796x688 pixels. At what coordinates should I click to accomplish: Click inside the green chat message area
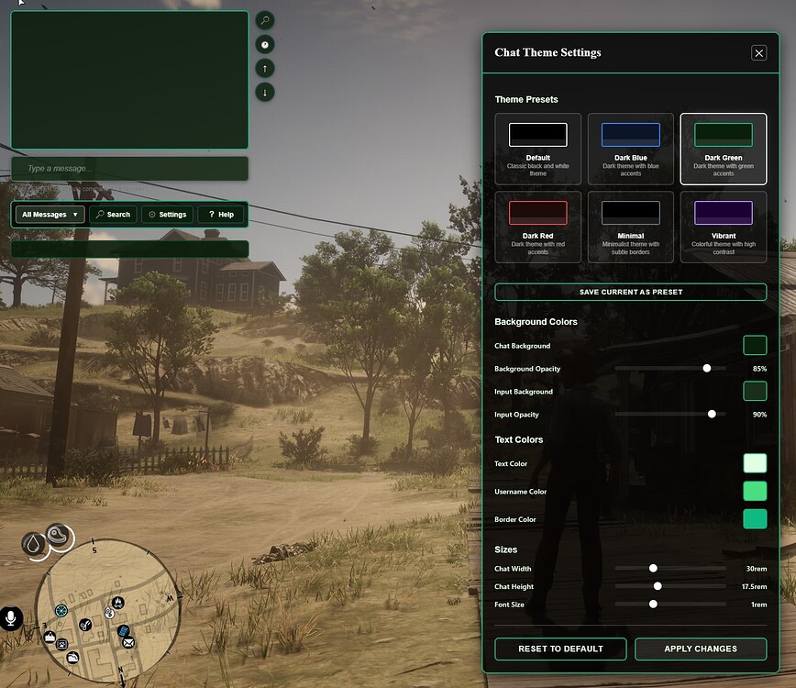pyautogui.click(x=129, y=80)
